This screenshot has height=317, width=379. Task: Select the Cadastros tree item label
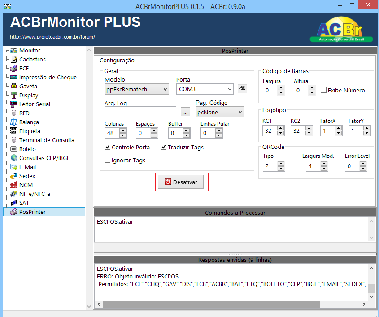coord(32,59)
